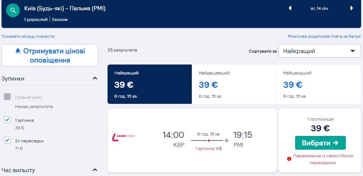Viewport: 363px width, 176px height.
Task: Open the additional baggage fee link
Action: [x=324, y=36]
